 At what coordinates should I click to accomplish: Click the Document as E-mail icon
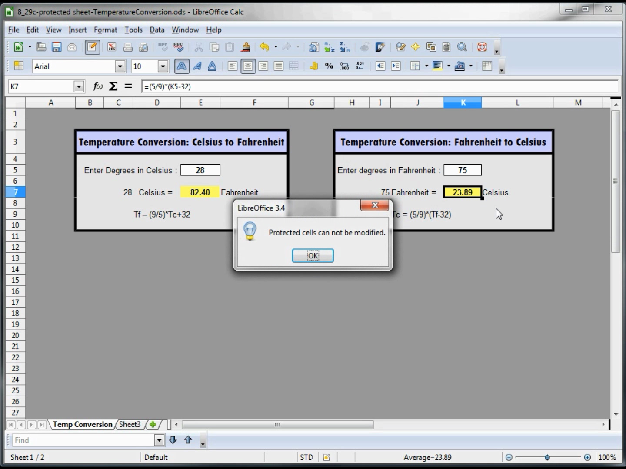pos(72,47)
